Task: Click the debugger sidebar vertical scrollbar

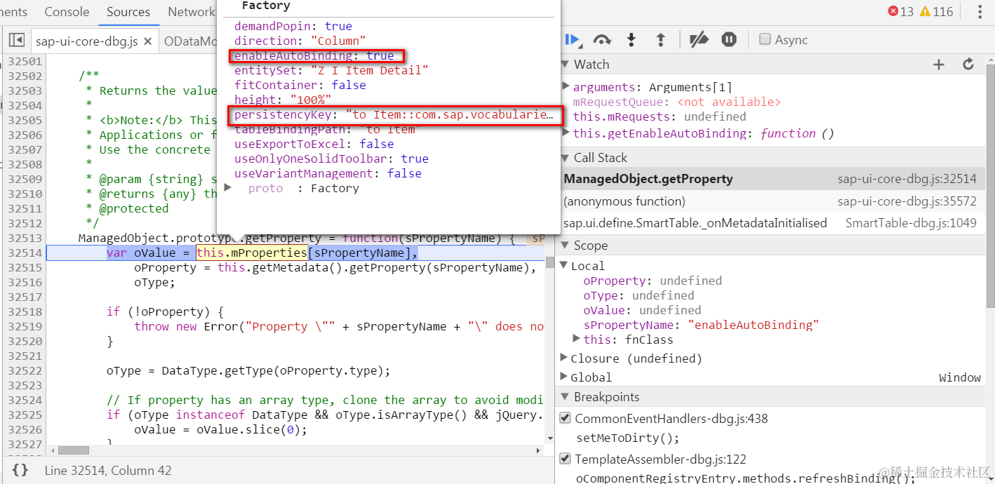Action: point(990,186)
